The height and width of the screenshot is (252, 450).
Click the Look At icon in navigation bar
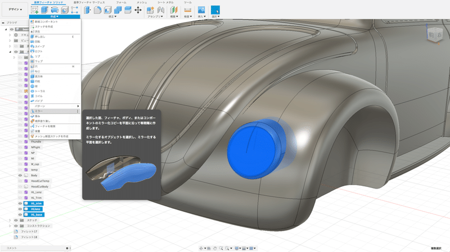pyautogui.click(x=209, y=248)
